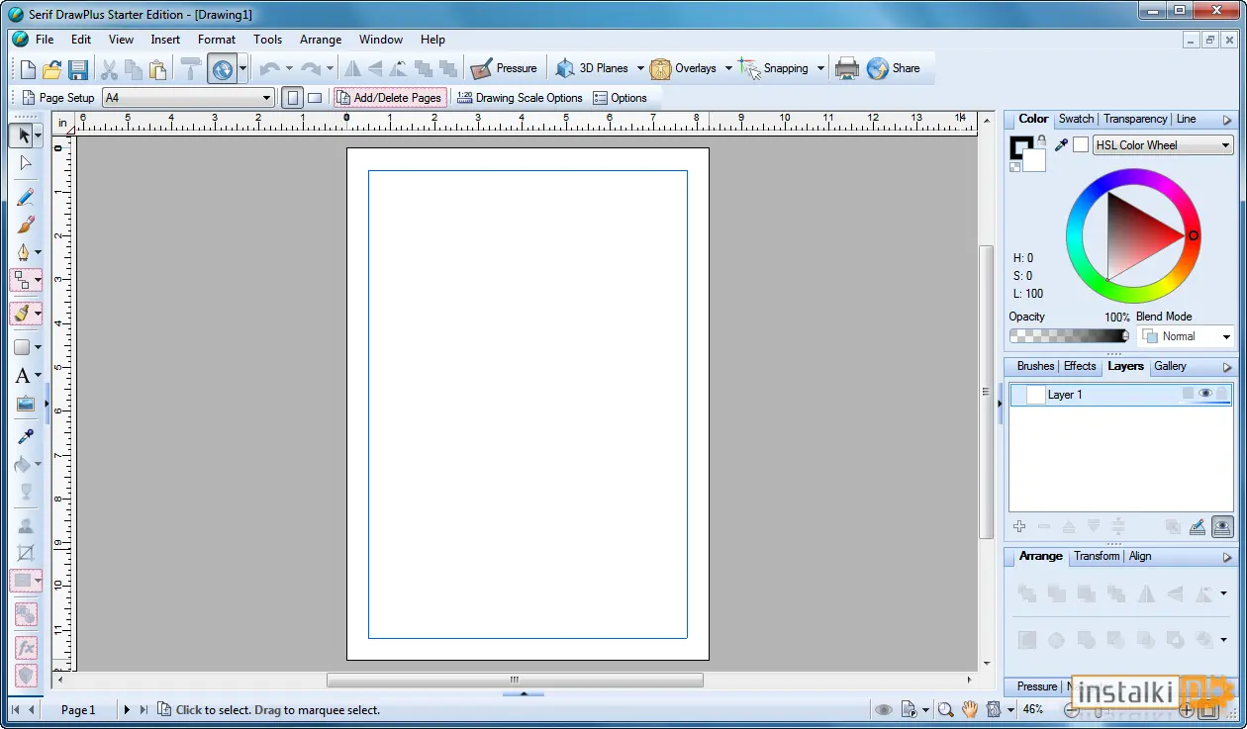Select the Node tool
This screenshot has height=729, width=1247.
click(x=26, y=163)
